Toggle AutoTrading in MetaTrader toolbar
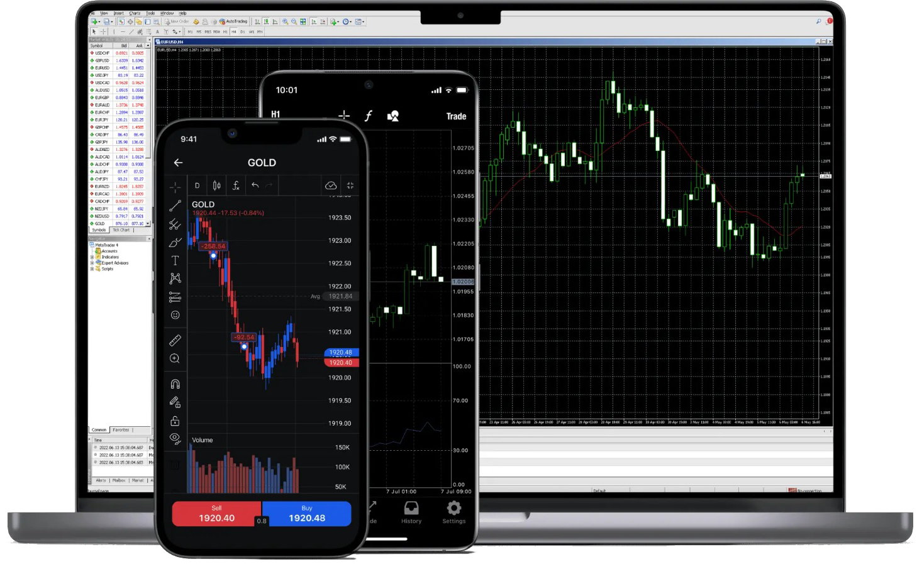Screen dimensions: 917x569 click(x=233, y=21)
